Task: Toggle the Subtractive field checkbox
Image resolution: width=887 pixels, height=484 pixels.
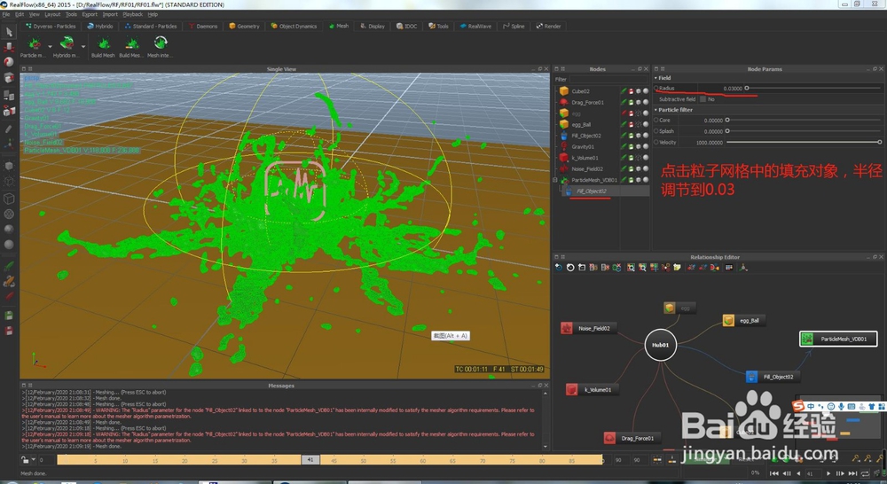Action: (x=703, y=99)
